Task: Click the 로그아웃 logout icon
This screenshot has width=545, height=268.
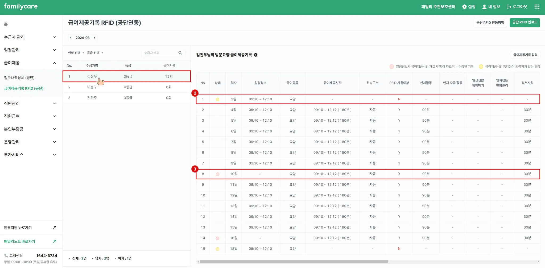Action: pyautogui.click(x=509, y=7)
